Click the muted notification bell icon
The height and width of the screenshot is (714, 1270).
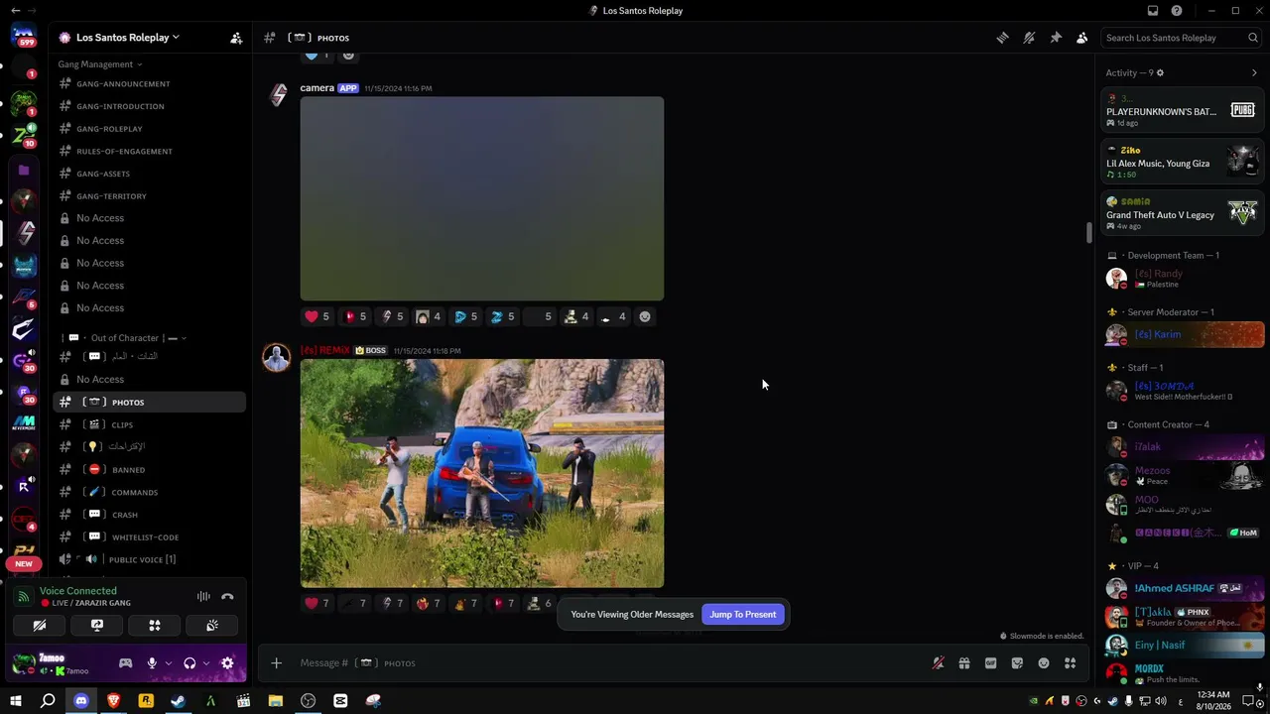[x=1029, y=38]
